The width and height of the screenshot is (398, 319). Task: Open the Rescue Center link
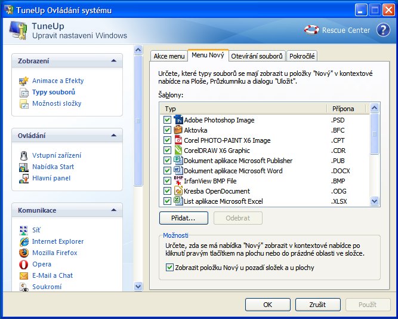(x=345, y=30)
